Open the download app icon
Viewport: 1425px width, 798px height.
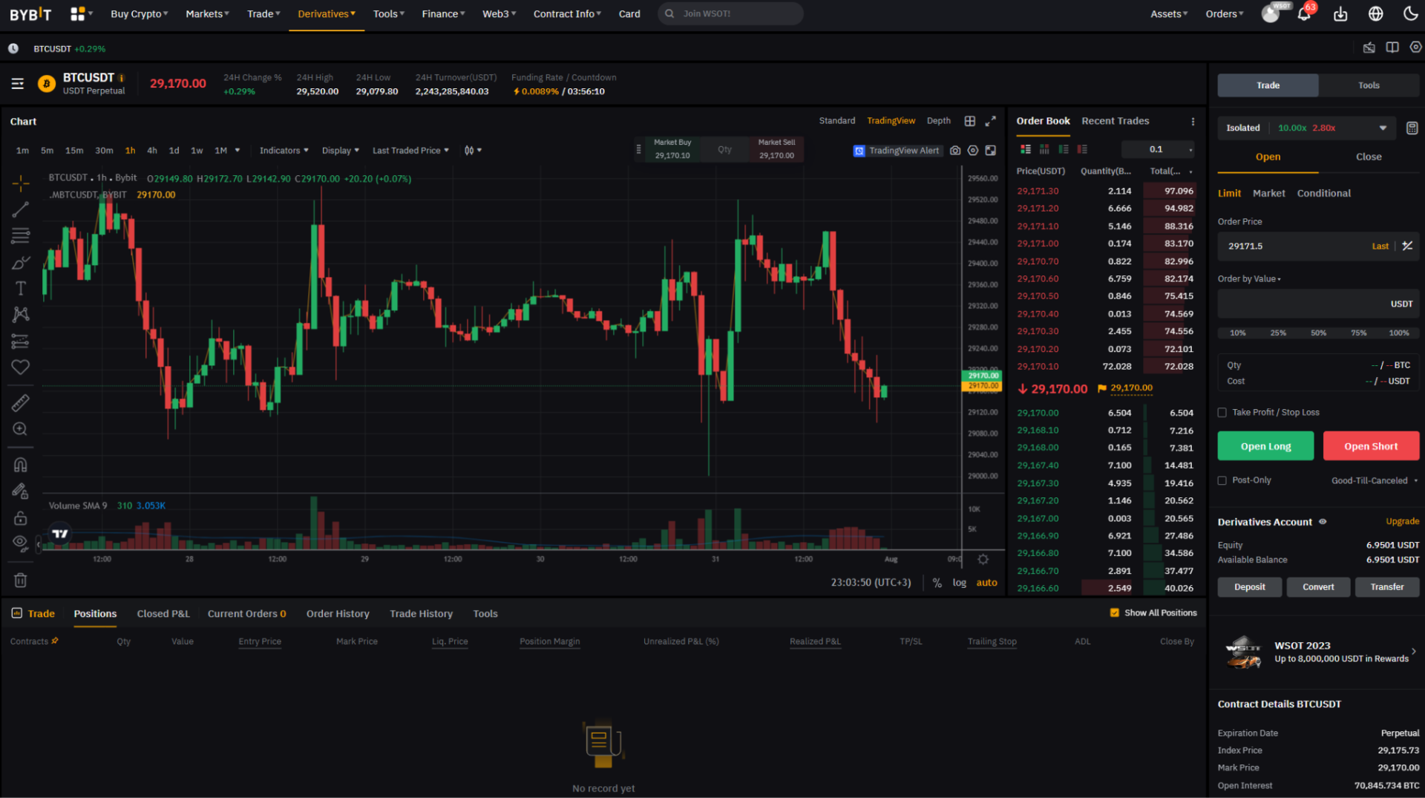1340,13
